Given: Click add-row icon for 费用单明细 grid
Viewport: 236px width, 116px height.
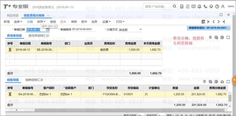Looking at the screenshot, I should click(216, 37).
